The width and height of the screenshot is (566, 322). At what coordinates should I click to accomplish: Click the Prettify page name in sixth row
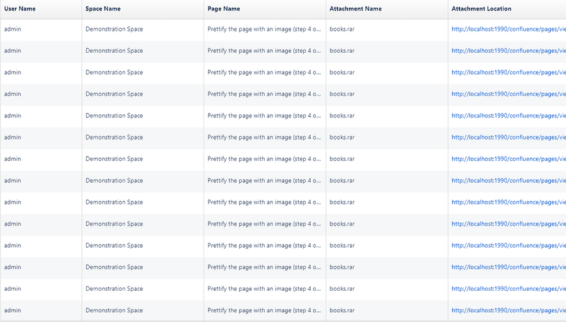point(264,137)
